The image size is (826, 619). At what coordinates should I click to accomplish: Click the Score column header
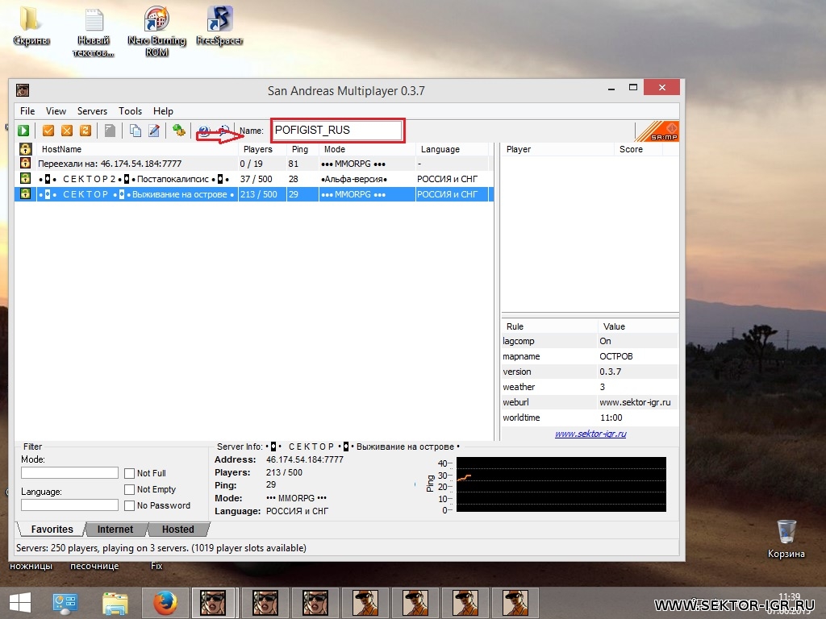[x=639, y=149]
